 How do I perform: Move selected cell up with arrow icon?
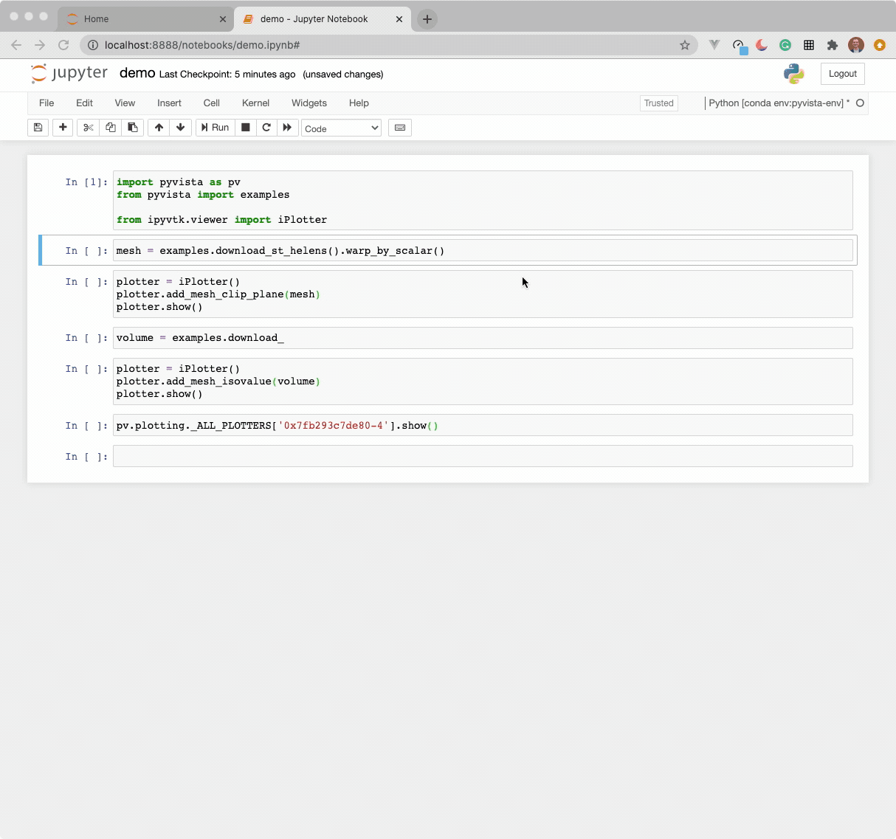click(x=159, y=128)
